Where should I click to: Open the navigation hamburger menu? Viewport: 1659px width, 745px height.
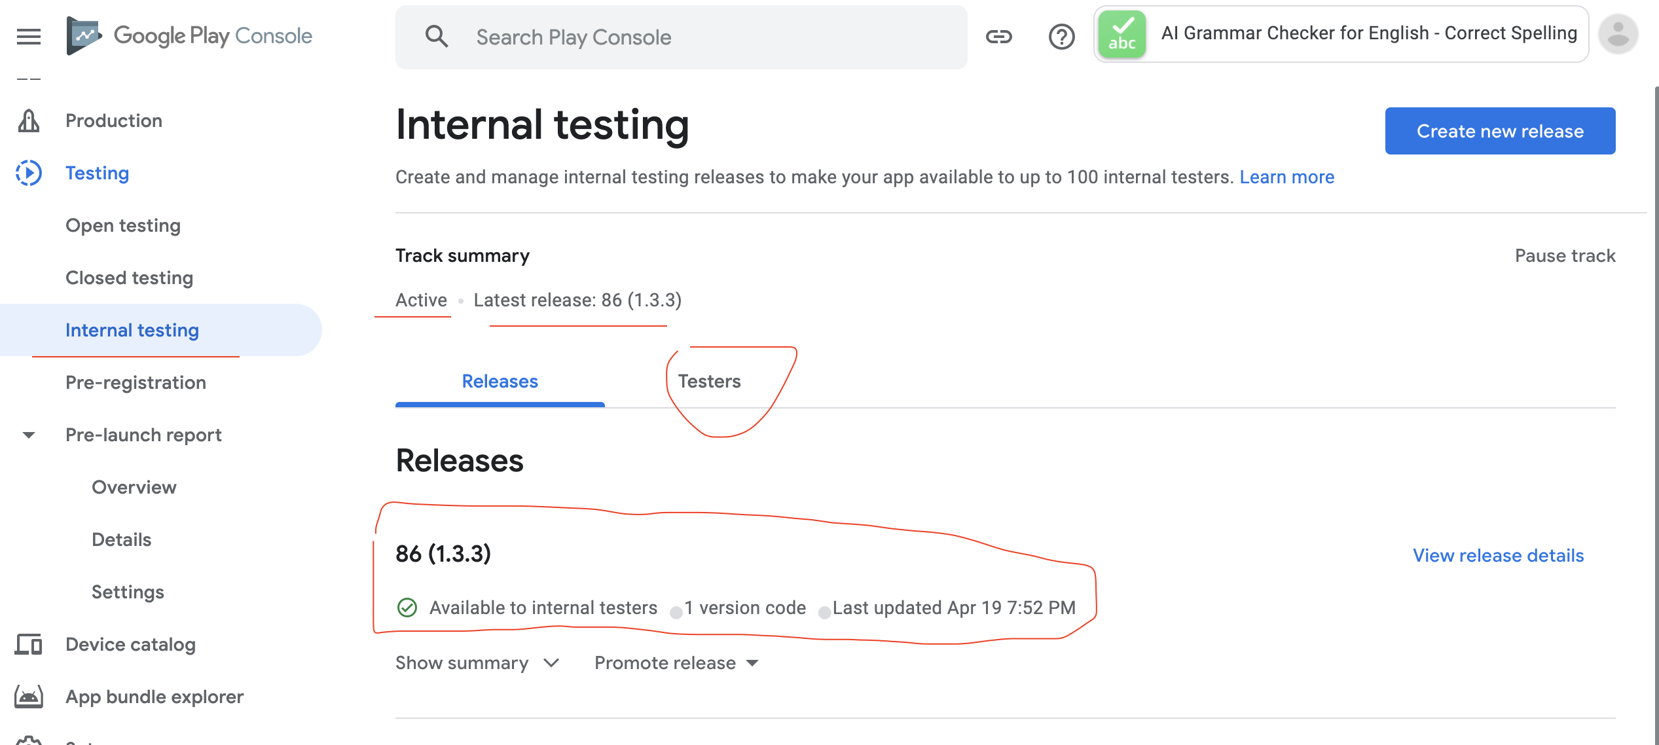click(x=27, y=37)
